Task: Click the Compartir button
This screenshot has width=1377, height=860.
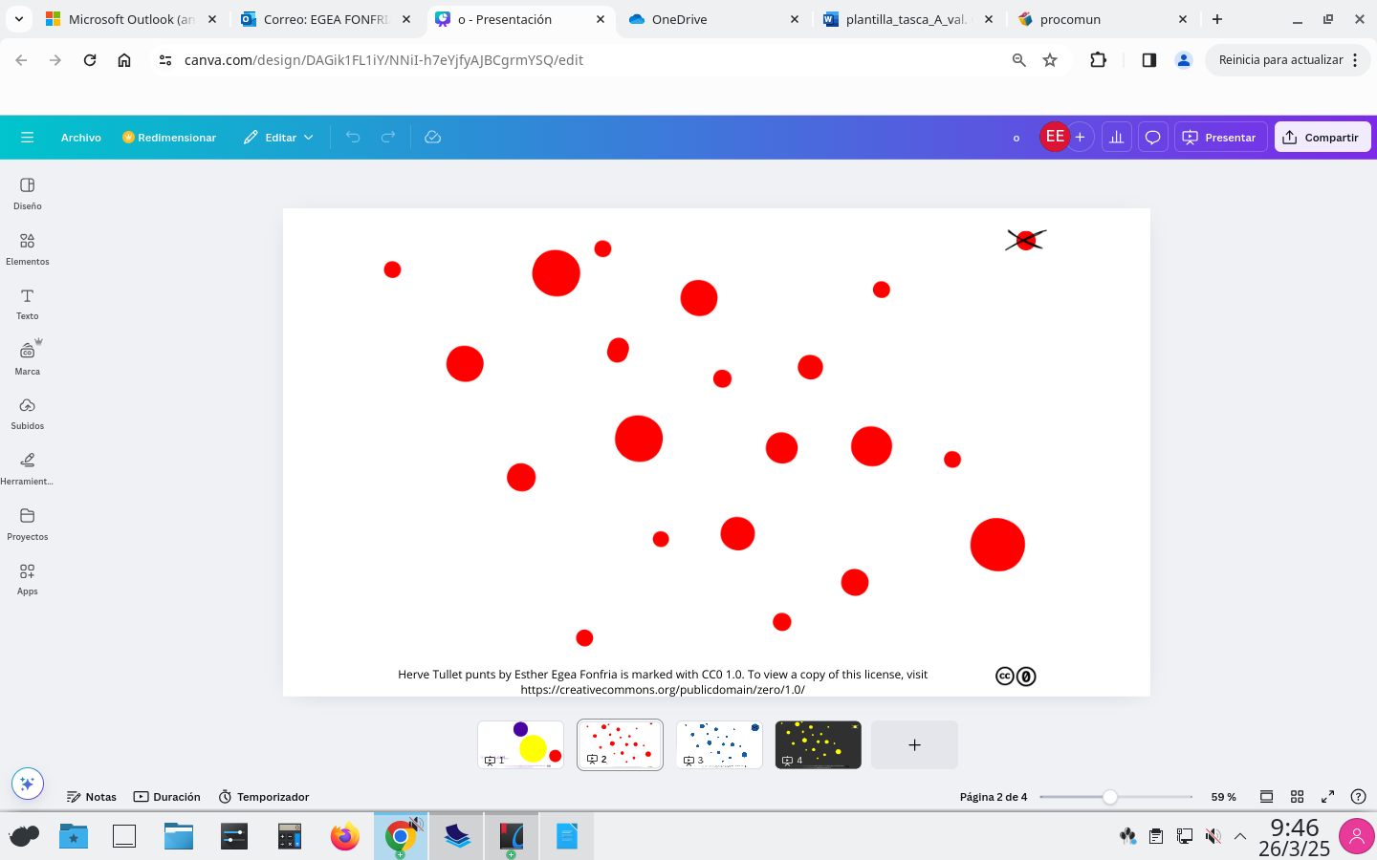Action: [1322, 137]
